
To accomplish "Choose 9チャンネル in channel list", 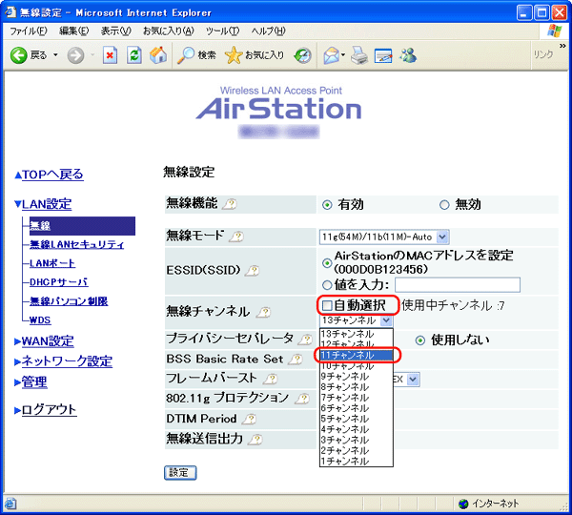I will (357, 377).
